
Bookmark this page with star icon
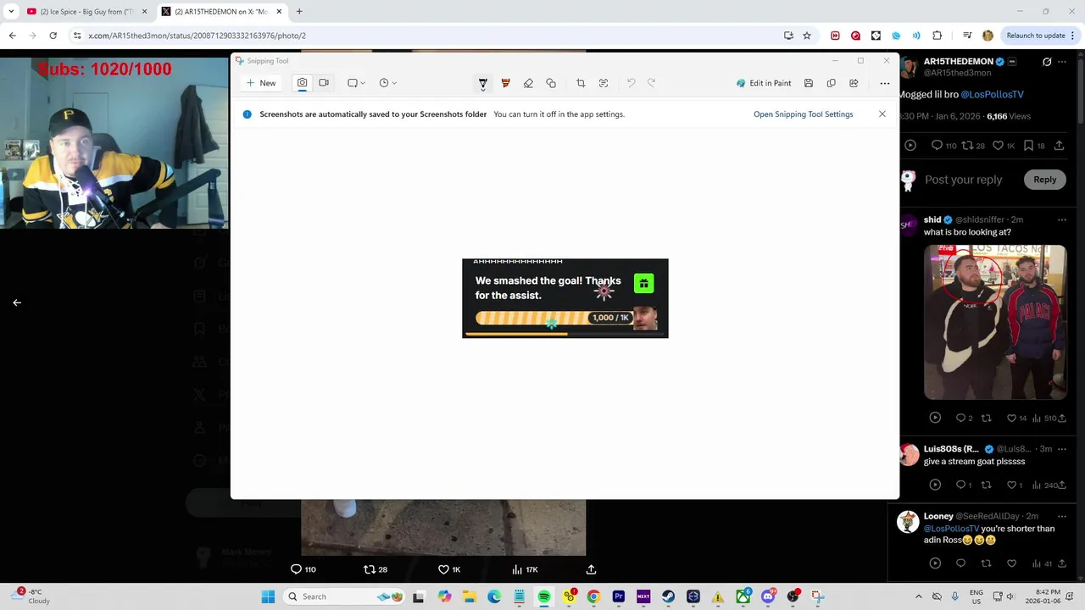coord(807,36)
